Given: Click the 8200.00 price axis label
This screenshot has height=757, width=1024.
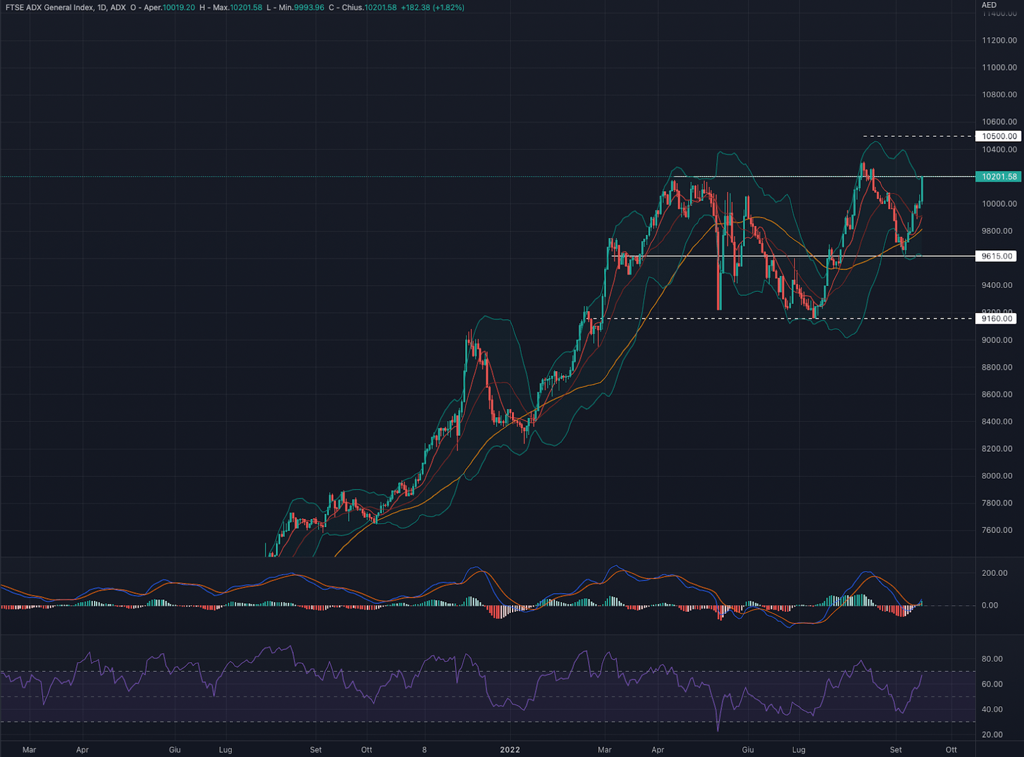Looking at the screenshot, I should 997,448.
